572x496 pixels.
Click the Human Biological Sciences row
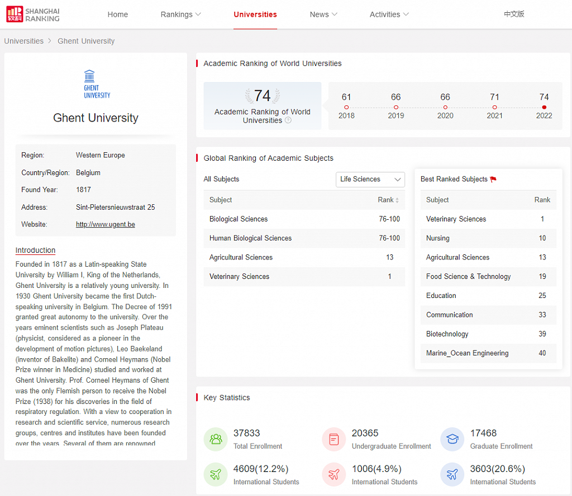(x=304, y=238)
